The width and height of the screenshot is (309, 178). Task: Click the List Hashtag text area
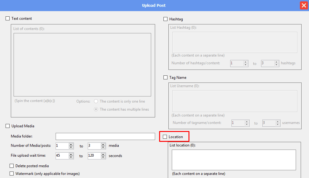tap(235, 42)
